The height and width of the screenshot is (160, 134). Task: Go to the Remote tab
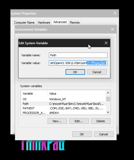(x=75, y=23)
